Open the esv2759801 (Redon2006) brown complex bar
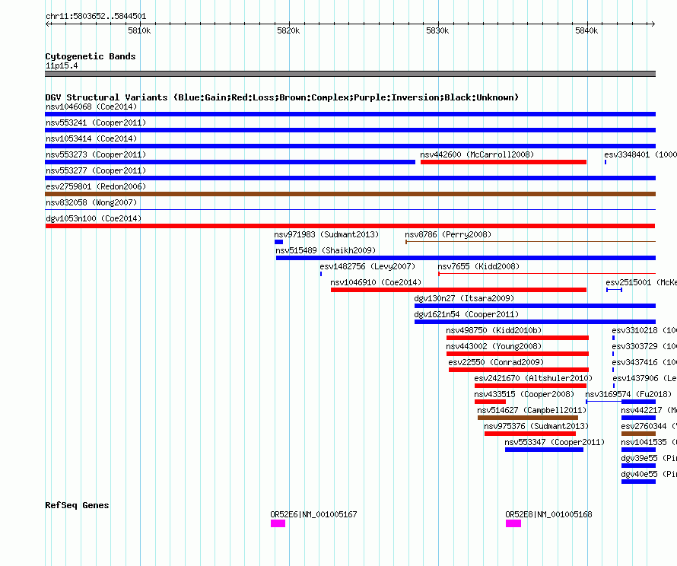The width and height of the screenshot is (677, 566). click(x=350, y=194)
